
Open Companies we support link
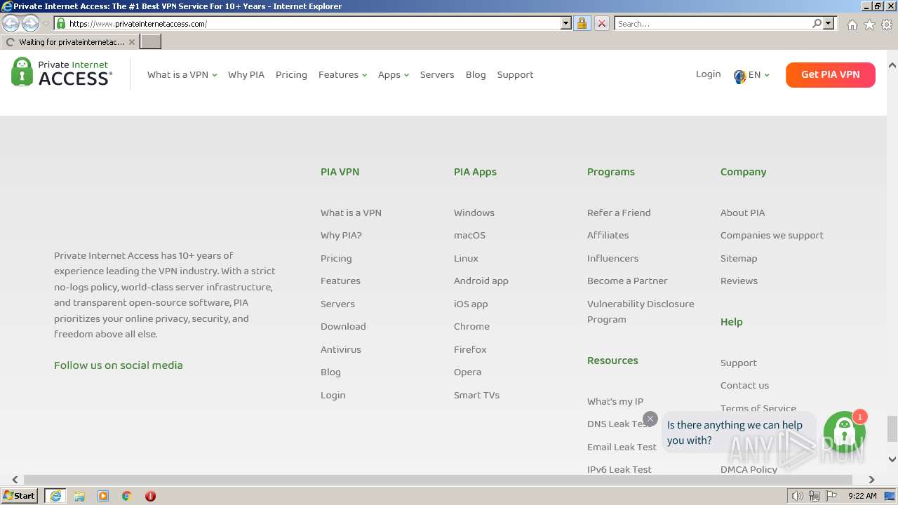click(772, 236)
